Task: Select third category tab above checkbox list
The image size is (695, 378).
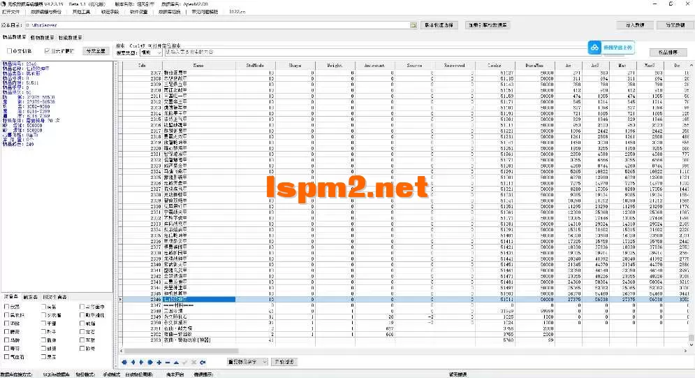Action: (55, 297)
